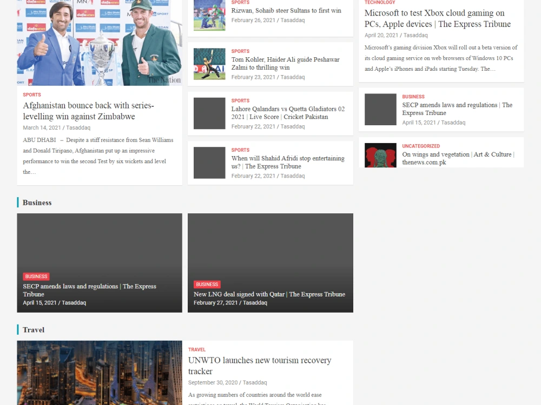The width and height of the screenshot is (541, 405).
Task: Open the Lahore Qalandars vs Quetta Gladiators headline
Action: (x=288, y=113)
